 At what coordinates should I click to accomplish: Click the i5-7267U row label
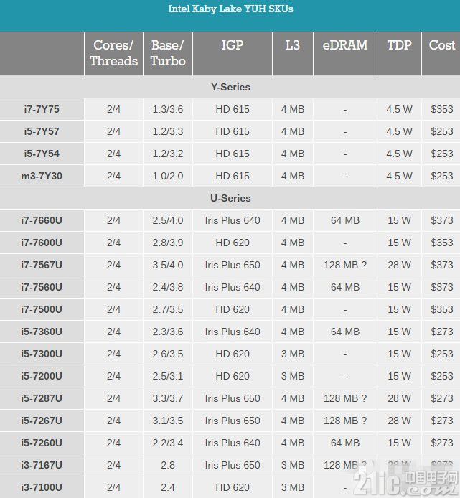pos(42,421)
